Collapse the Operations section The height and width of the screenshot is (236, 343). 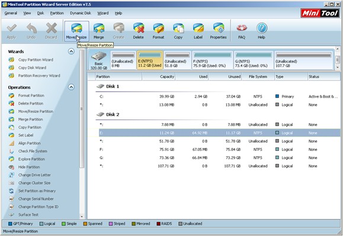point(71,87)
